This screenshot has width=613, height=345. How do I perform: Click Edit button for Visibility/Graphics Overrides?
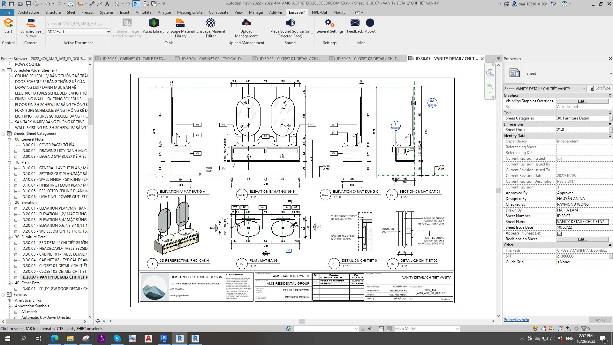[582, 101]
